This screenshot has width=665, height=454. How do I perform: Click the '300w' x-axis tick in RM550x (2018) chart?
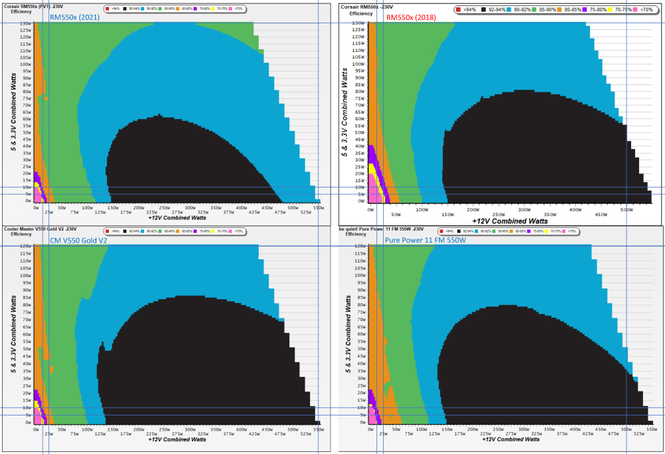tap(524, 209)
